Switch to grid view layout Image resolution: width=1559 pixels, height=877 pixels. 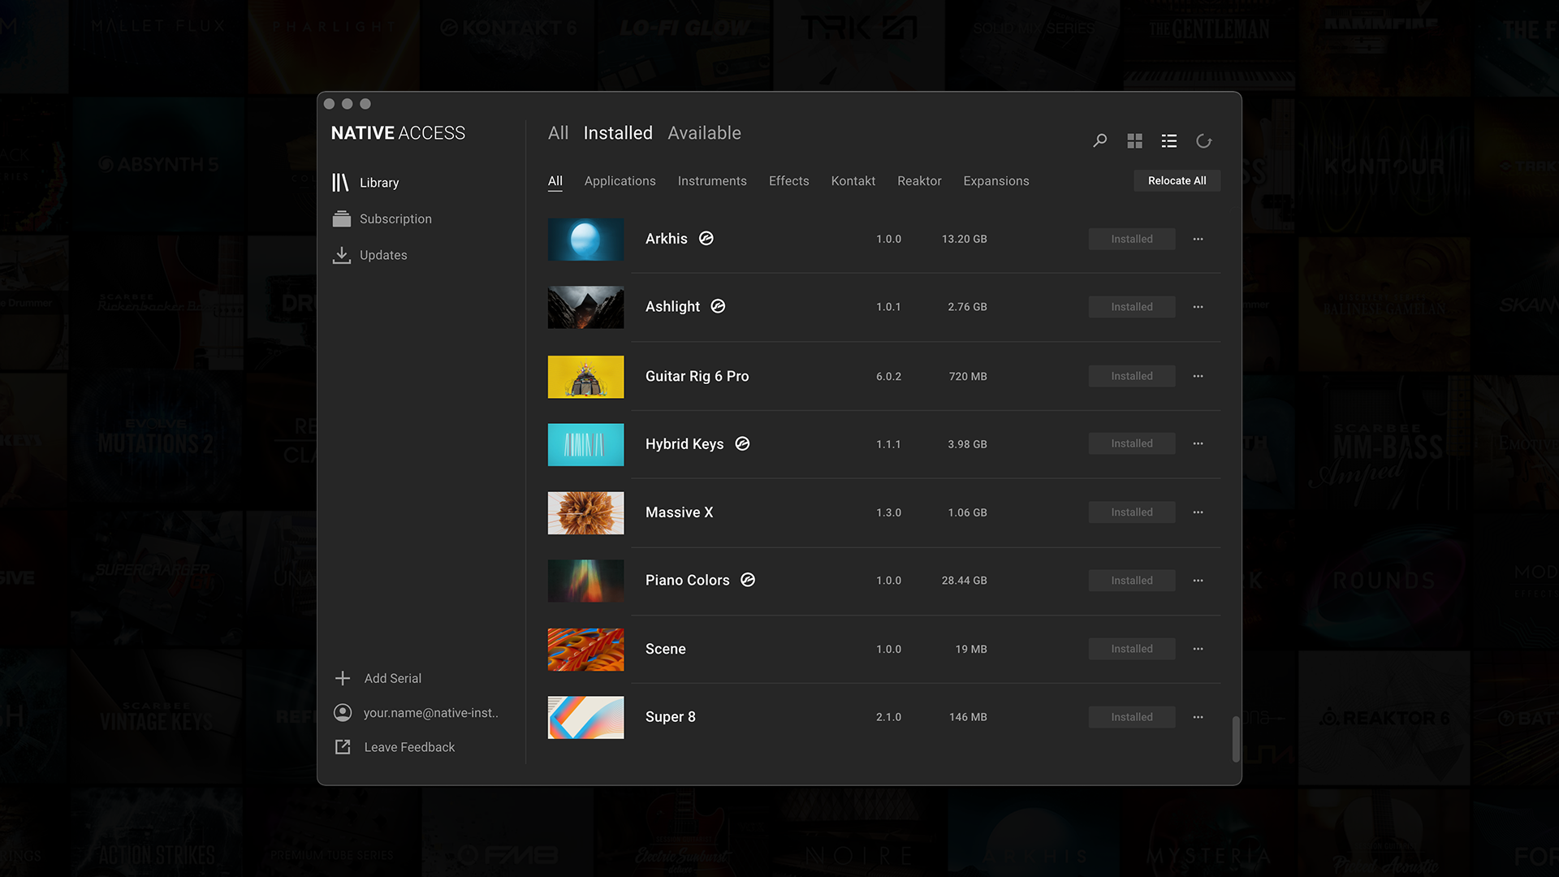coord(1134,140)
